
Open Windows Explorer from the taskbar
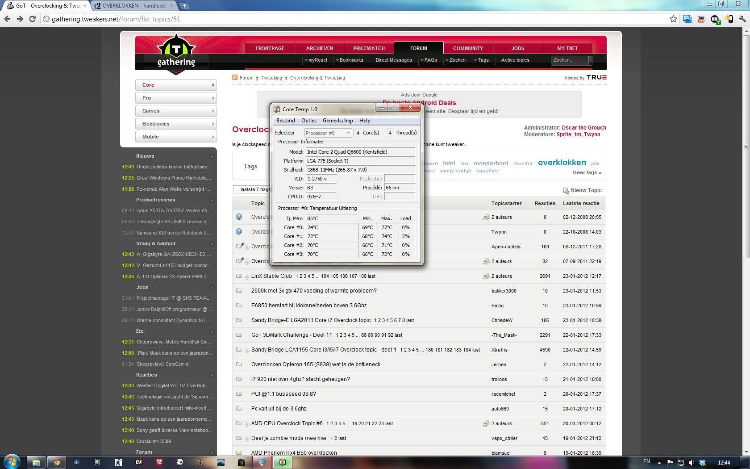pos(36,462)
